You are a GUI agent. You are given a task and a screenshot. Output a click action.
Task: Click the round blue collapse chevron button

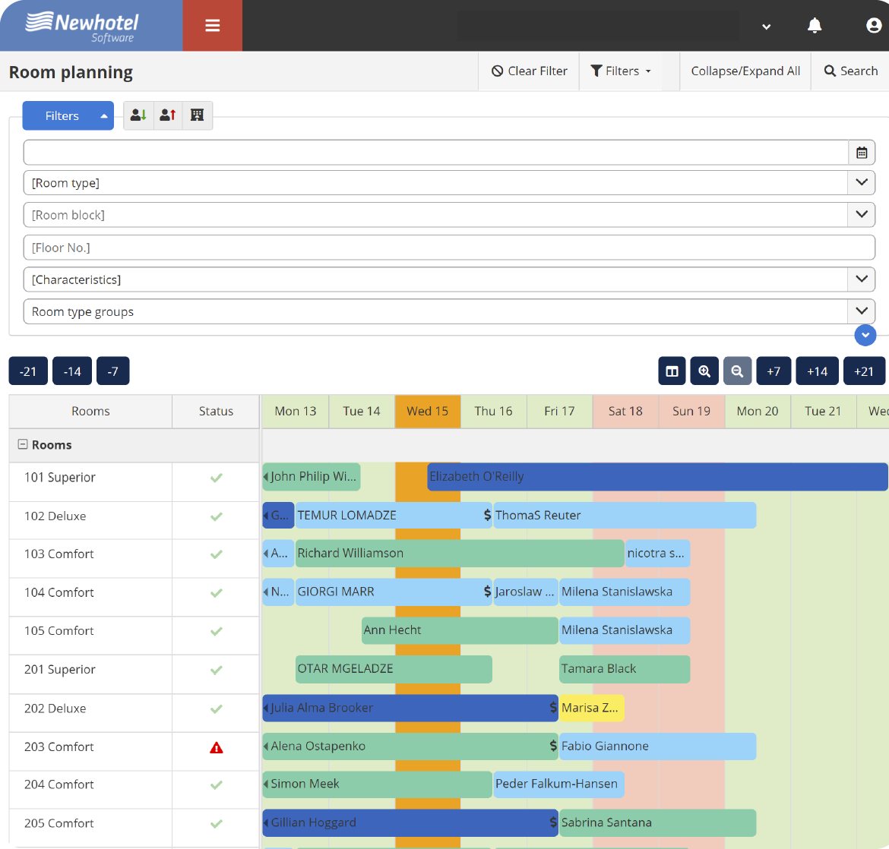(x=865, y=334)
